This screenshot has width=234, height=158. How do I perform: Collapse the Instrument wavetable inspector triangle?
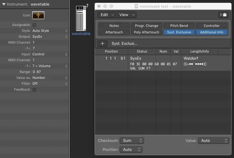(4, 4)
